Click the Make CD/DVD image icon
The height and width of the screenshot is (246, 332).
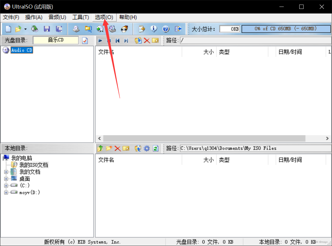(76, 29)
